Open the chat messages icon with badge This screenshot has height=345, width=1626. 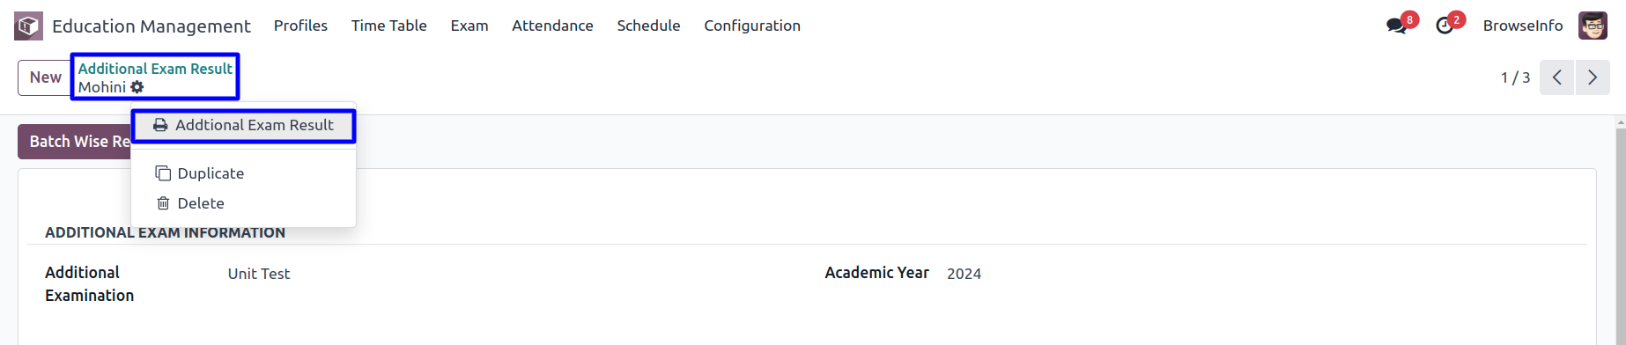point(1397,26)
